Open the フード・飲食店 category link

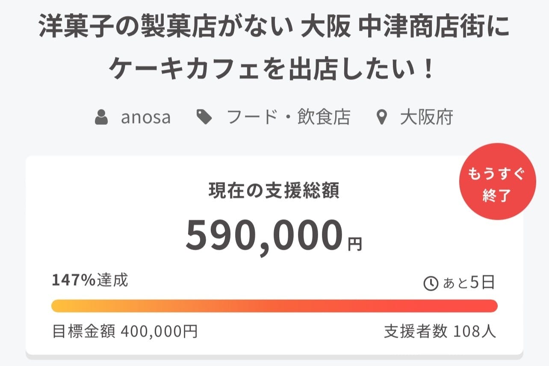(x=288, y=117)
